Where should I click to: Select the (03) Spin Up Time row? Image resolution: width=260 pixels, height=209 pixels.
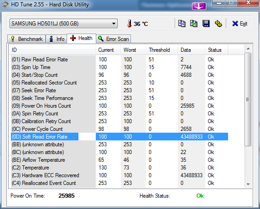[120, 67]
